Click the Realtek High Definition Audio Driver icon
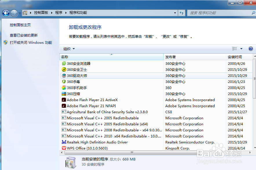The image size is (256, 170). coord(64,142)
